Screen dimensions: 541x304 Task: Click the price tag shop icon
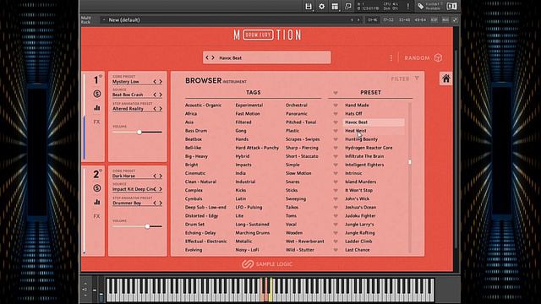[x=421, y=6]
